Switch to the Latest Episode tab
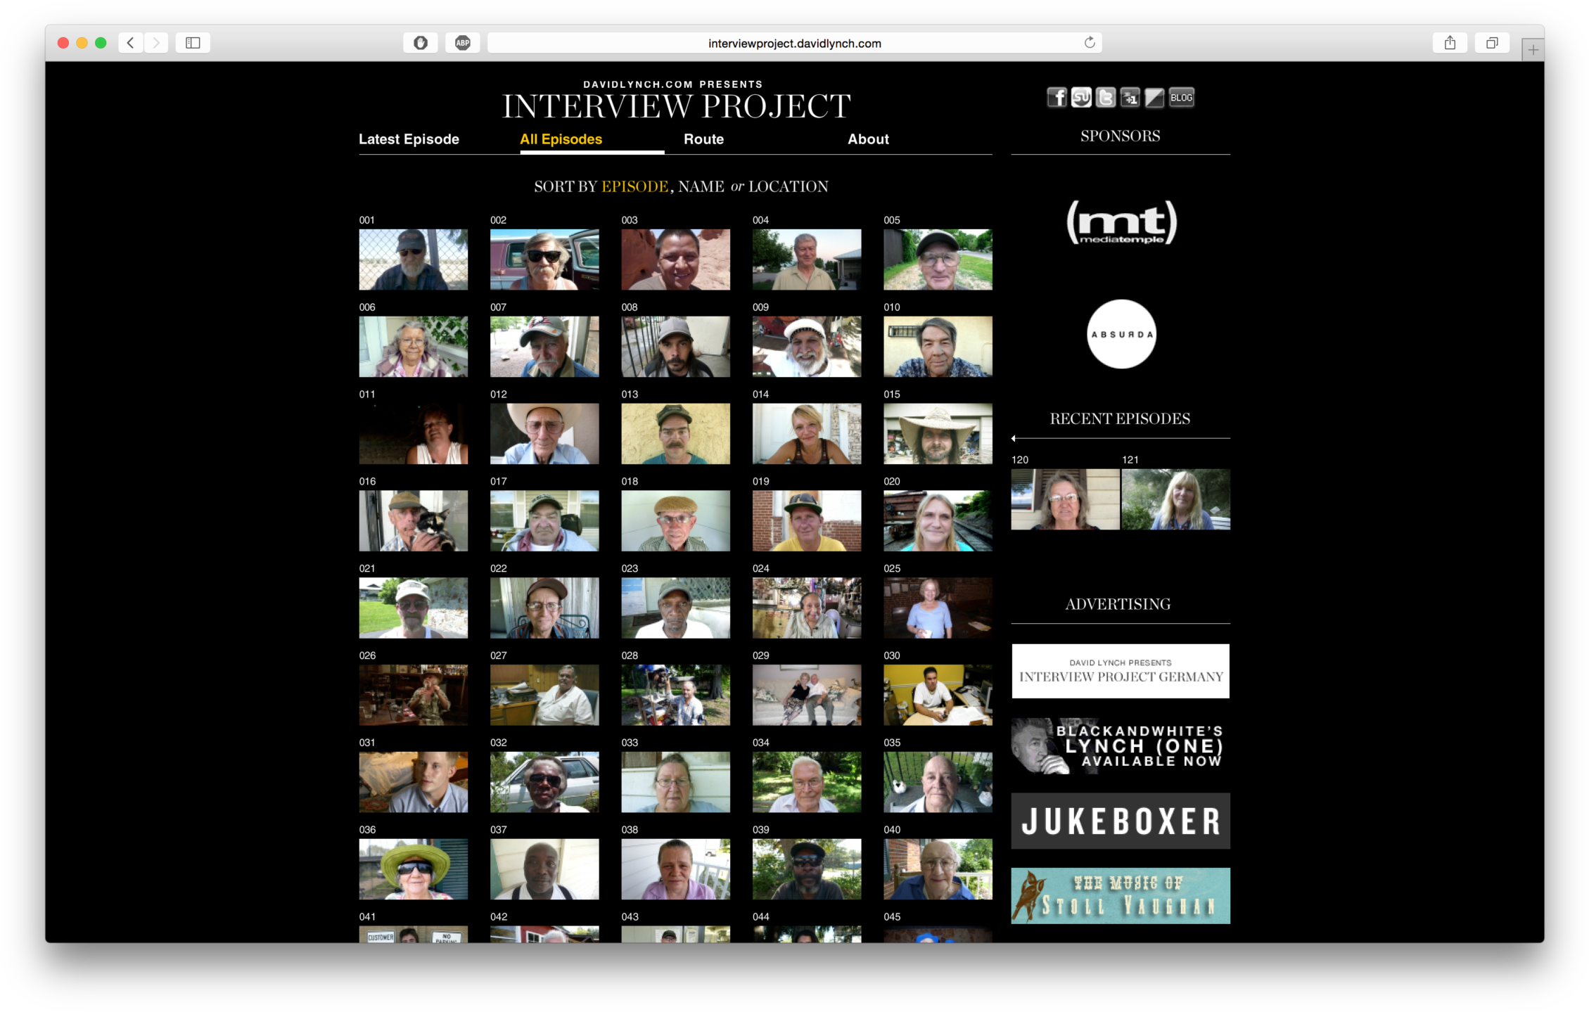The image size is (1589, 1012). point(409,139)
